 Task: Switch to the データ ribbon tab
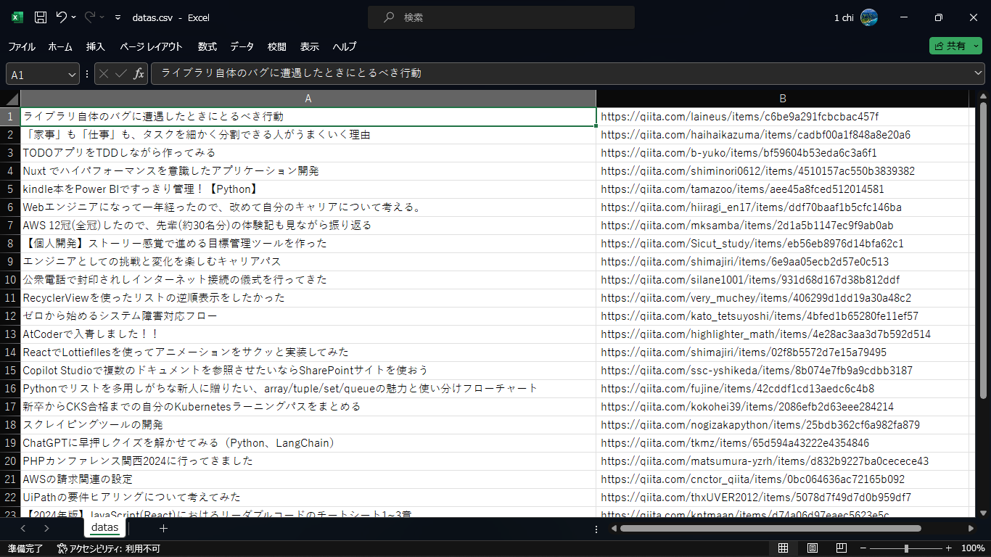tap(242, 46)
